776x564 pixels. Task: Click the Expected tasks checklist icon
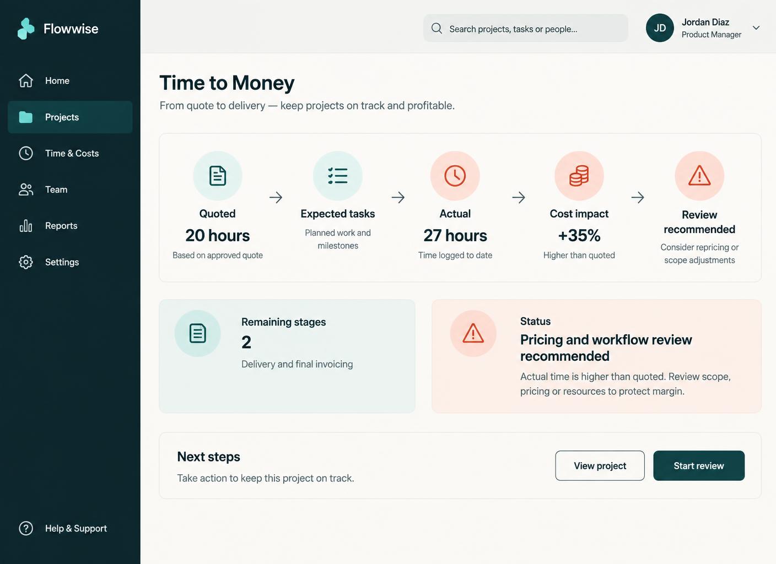click(338, 176)
